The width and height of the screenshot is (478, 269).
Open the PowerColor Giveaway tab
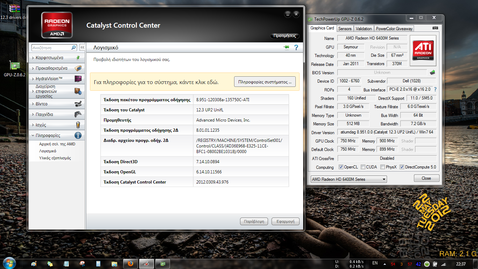[x=394, y=29]
